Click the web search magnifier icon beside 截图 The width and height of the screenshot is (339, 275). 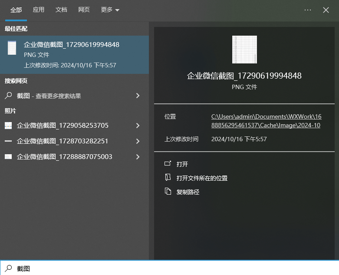[8, 96]
